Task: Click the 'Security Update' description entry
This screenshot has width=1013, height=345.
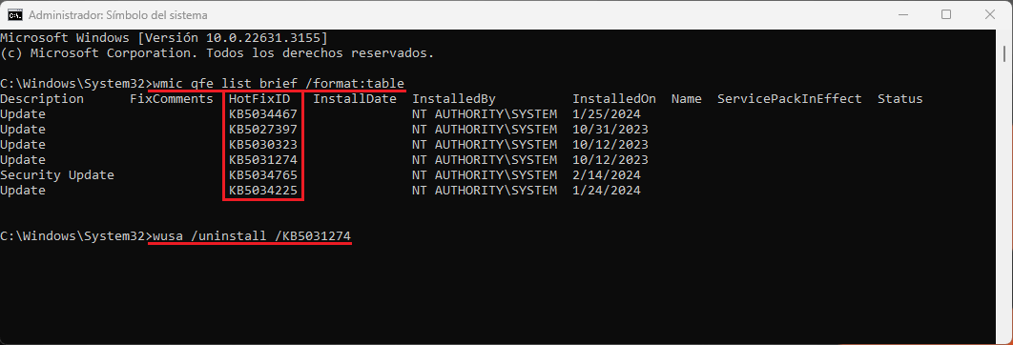Action: coord(57,175)
